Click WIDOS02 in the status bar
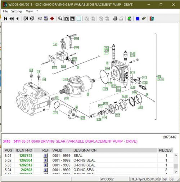Viewport: 180px width, 182px height. [x=107, y=179]
